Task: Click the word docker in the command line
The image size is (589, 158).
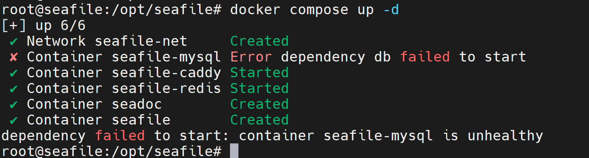Action: pyautogui.click(x=255, y=10)
